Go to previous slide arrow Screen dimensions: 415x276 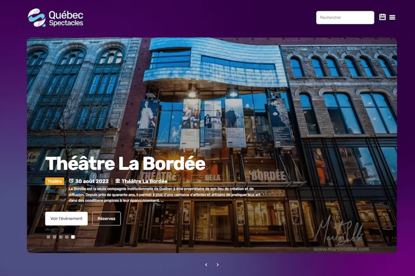click(206, 264)
